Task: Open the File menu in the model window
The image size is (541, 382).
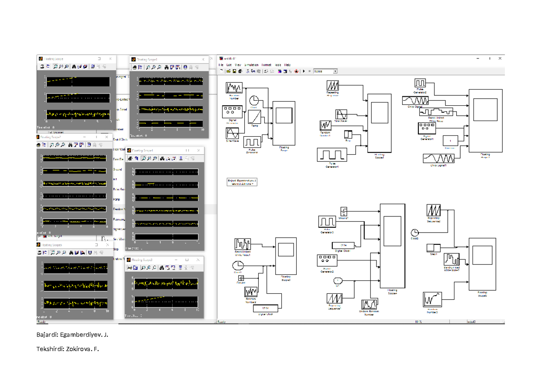Action: coord(221,65)
